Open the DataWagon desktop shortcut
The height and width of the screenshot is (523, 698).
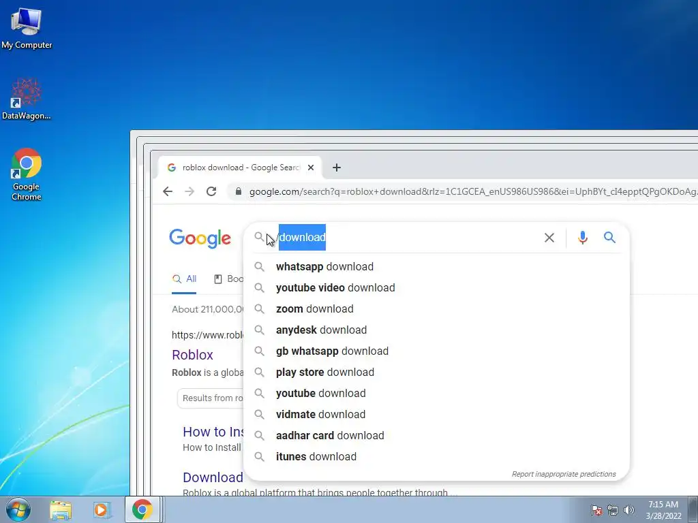pyautogui.click(x=27, y=99)
